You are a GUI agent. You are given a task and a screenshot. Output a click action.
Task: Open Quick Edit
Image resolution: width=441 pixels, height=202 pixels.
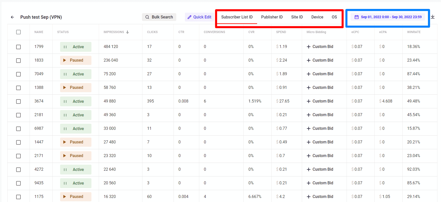click(200, 17)
